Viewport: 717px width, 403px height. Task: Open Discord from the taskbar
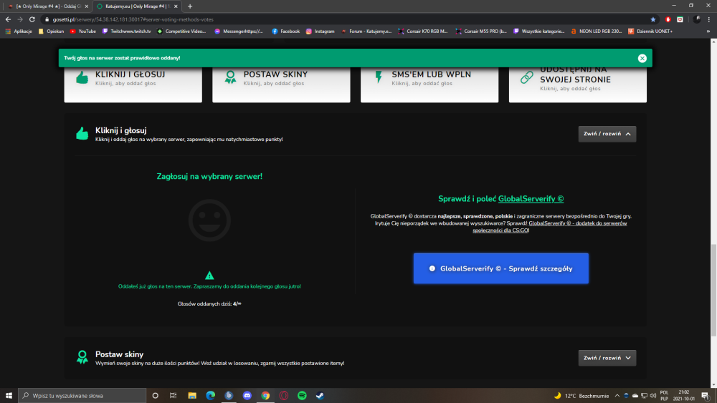point(247,396)
